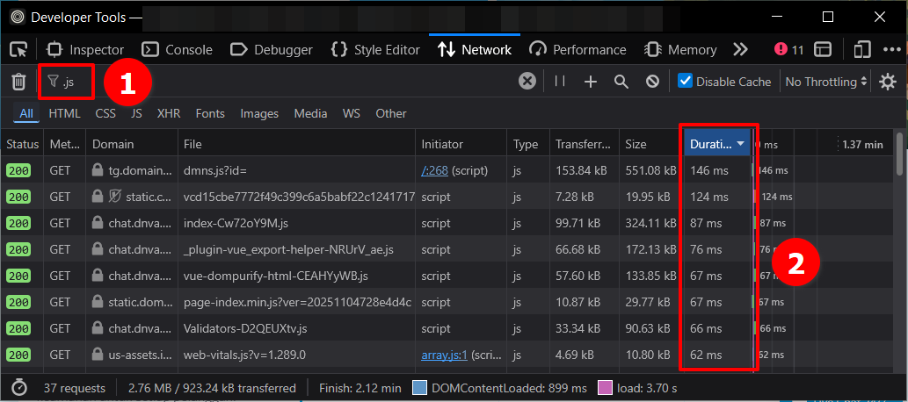The height and width of the screenshot is (402, 908).
Task: Filter requests by Other
Action: 391,113
